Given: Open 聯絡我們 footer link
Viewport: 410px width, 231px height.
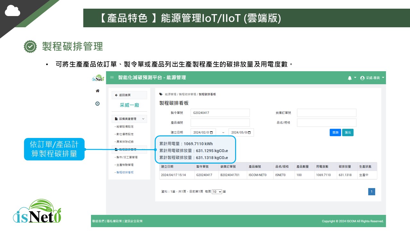Looking at the screenshot, I should coord(98,221).
